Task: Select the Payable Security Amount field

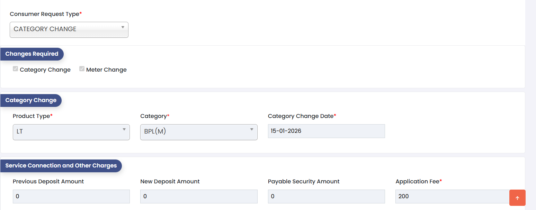Action: [x=326, y=196]
